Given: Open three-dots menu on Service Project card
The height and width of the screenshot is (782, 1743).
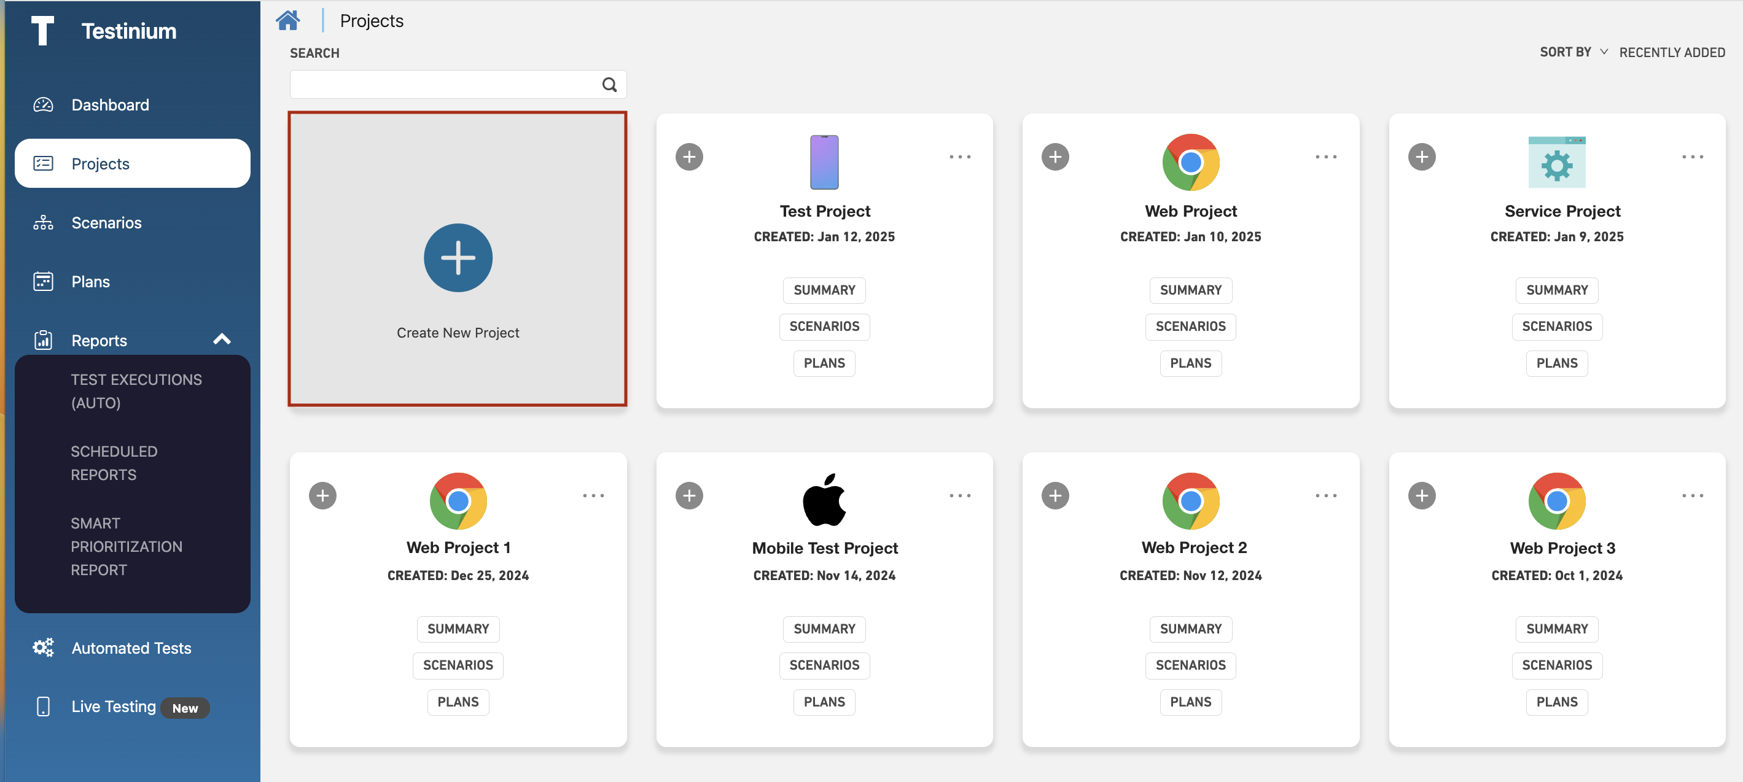Looking at the screenshot, I should tap(1691, 157).
